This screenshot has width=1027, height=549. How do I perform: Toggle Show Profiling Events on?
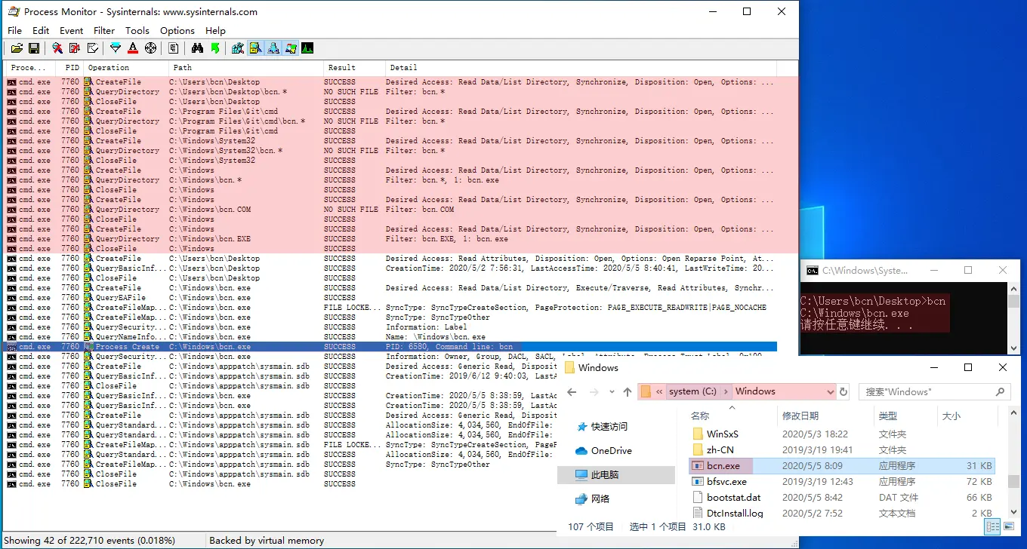(x=307, y=48)
